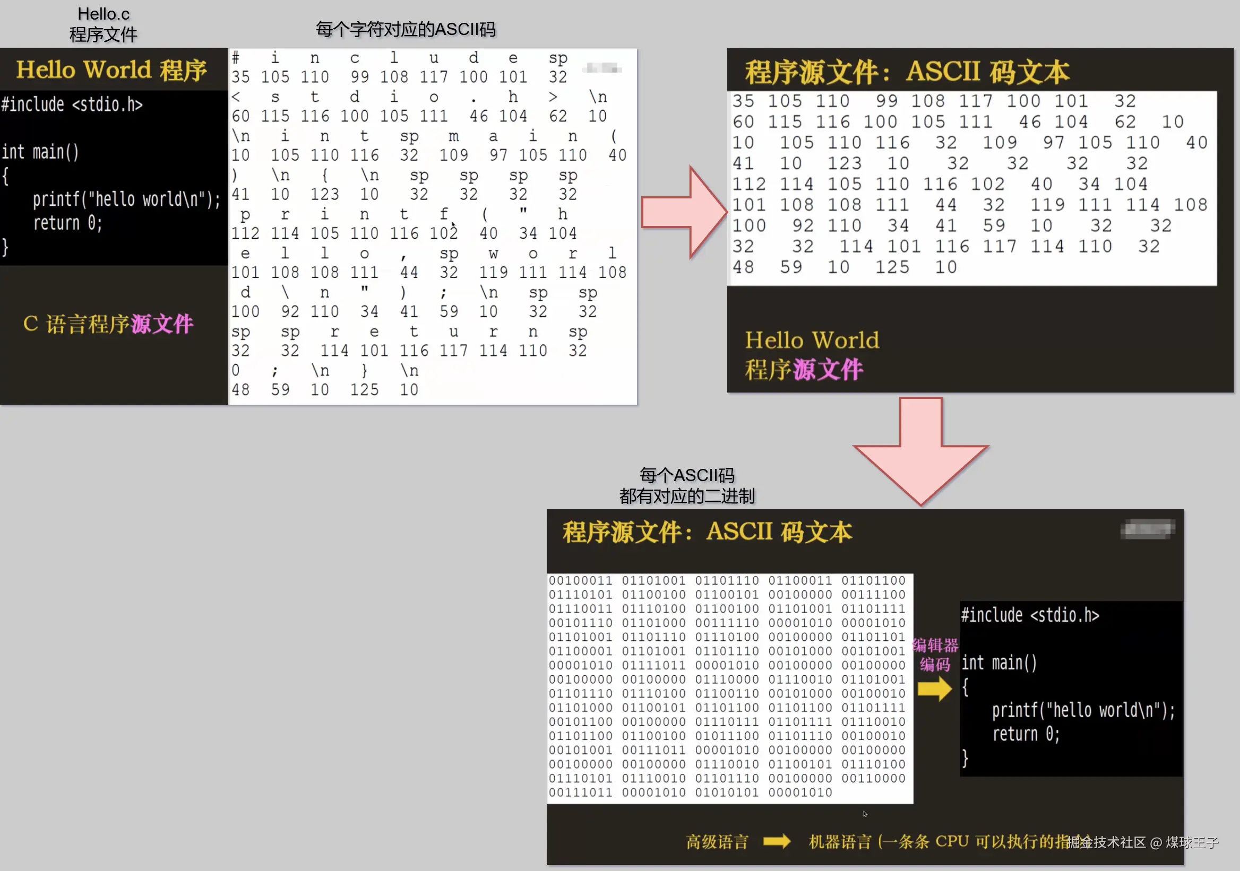This screenshot has width=1240, height=871.
Task: Click the pink 编辑器编码 label
Action: click(935, 655)
